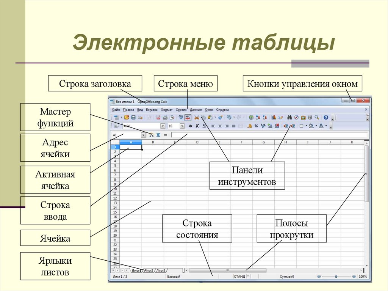Open the Navigator compass icon
The height and width of the screenshot is (291, 388).
tap(296, 117)
